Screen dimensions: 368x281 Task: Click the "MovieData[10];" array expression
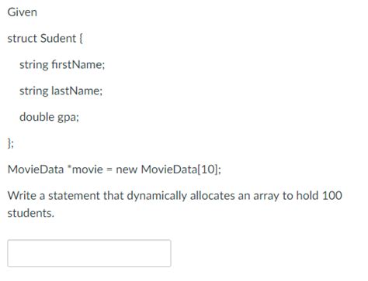pyautogui.click(x=181, y=170)
